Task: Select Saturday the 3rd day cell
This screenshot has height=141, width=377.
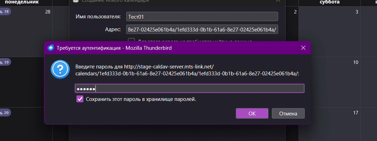Action: [329, 31]
